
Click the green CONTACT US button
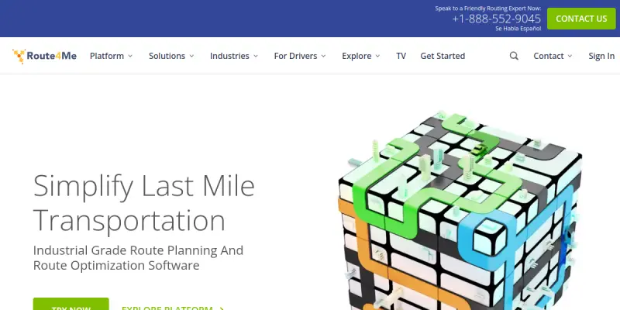click(581, 19)
